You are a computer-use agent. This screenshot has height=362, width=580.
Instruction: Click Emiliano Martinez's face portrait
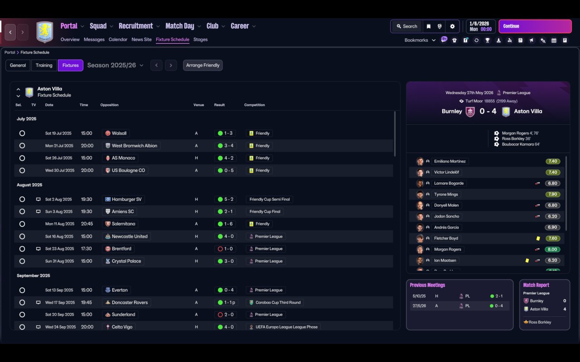tap(420, 162)
